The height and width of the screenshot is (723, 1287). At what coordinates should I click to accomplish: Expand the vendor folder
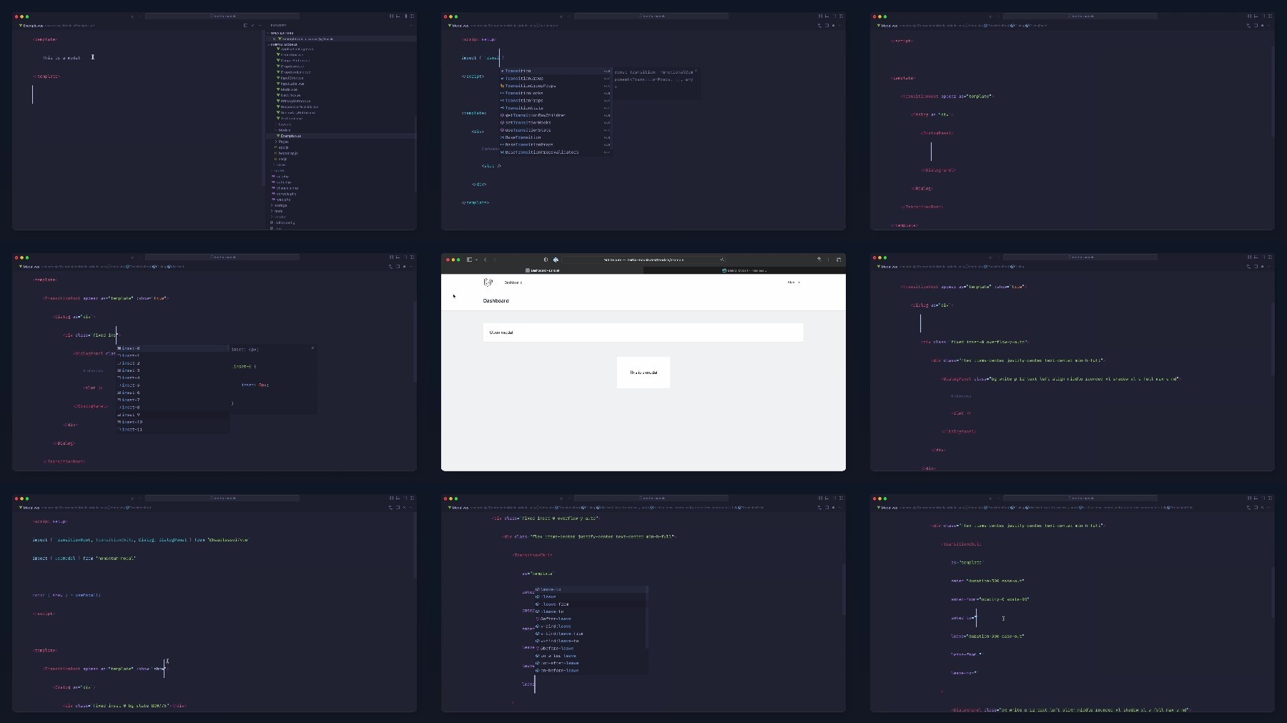279,217
